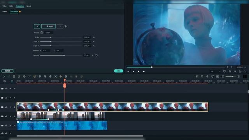The width and height of the screenshot is (249, 140).
Task: Click the Opacity percentage value field
Action: 87,55
